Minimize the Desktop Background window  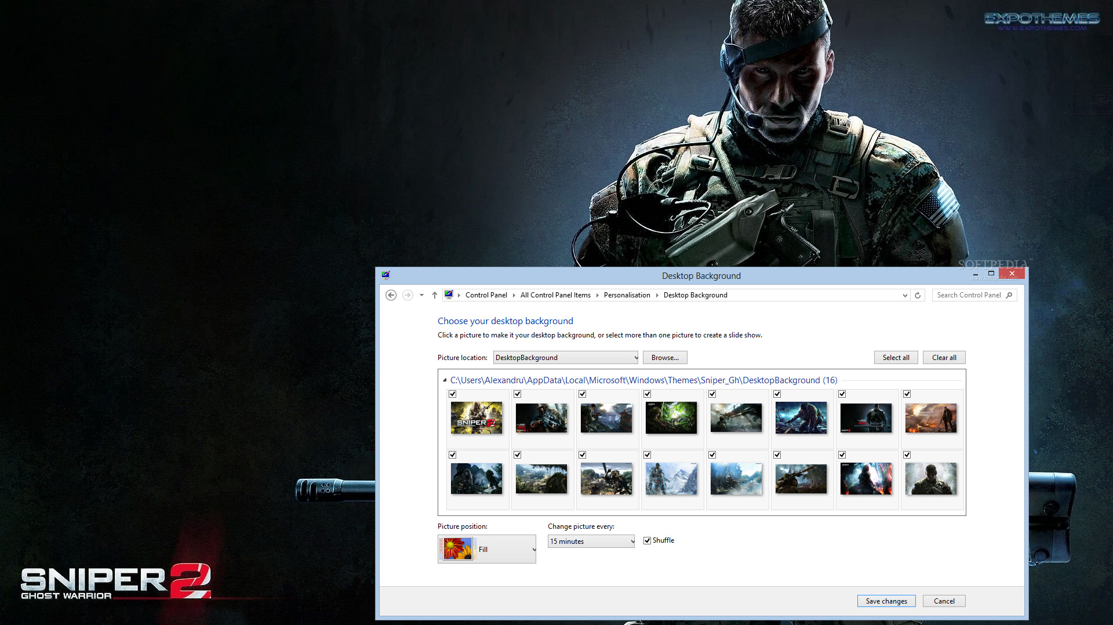[976, 274]
